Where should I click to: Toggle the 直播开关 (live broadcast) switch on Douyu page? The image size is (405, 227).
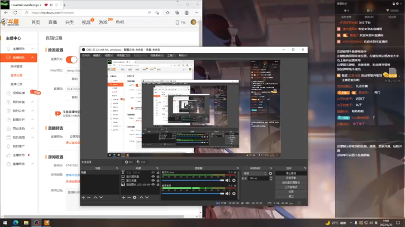coord(71,60)
